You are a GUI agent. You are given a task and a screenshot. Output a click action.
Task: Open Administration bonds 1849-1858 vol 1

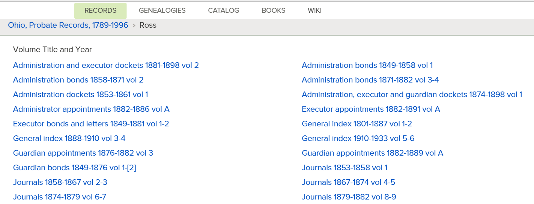[x=367, y=65]
